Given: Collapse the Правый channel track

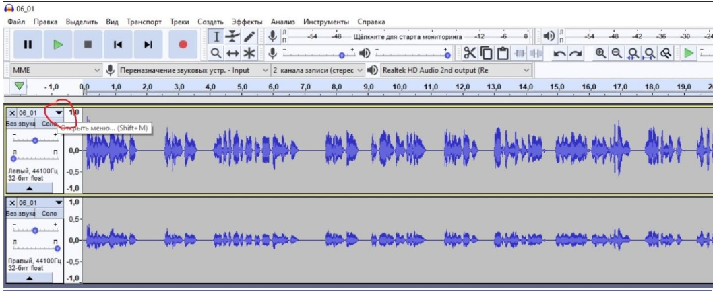Looking at the screenshot, I should coord(29,278).
